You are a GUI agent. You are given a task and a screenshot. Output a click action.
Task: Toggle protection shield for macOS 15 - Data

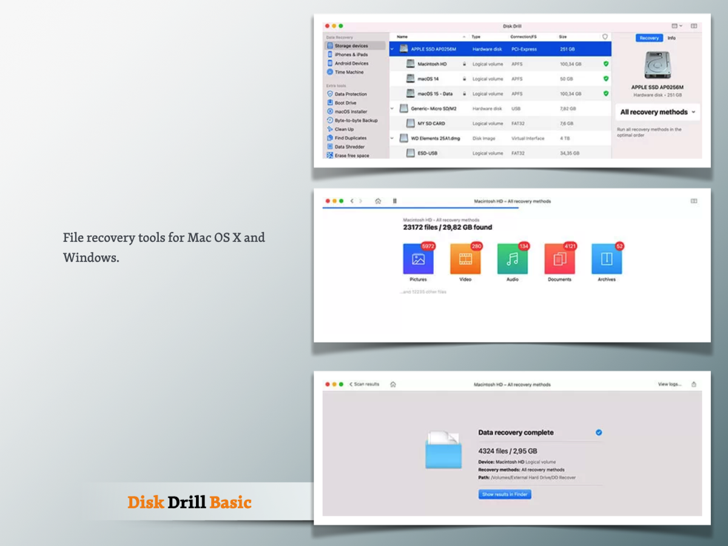click(x=605, y=93)
